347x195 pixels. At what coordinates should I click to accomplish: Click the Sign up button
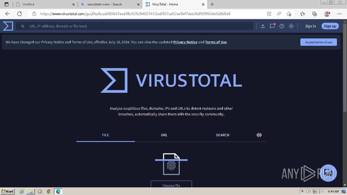coord(330,26)
